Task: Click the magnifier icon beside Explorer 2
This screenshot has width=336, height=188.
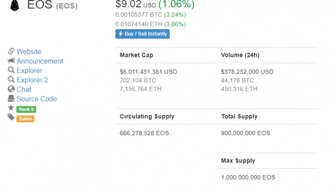Action: click(11, 79)
